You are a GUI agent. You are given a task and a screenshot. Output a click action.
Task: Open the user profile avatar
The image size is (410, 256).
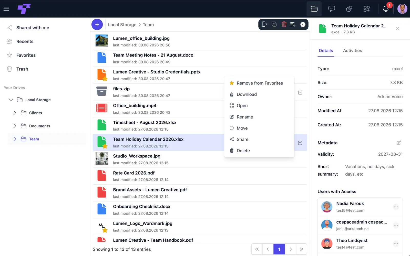pos(402,9)
